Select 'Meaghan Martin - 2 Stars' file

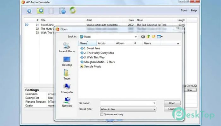(99, 62)
